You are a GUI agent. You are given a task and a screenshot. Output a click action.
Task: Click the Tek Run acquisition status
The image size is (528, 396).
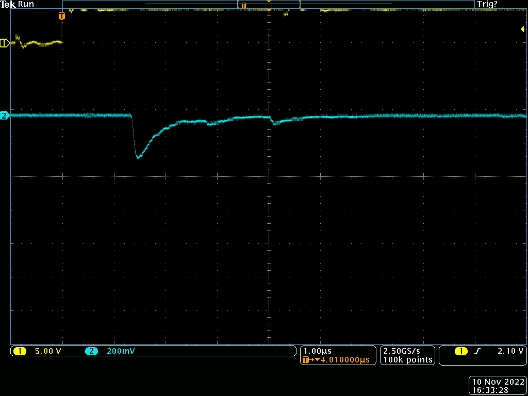tap(17, 4)
